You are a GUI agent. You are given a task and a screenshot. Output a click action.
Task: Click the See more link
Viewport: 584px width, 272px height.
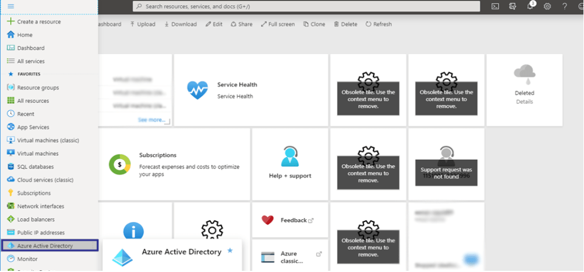point(151,120)
